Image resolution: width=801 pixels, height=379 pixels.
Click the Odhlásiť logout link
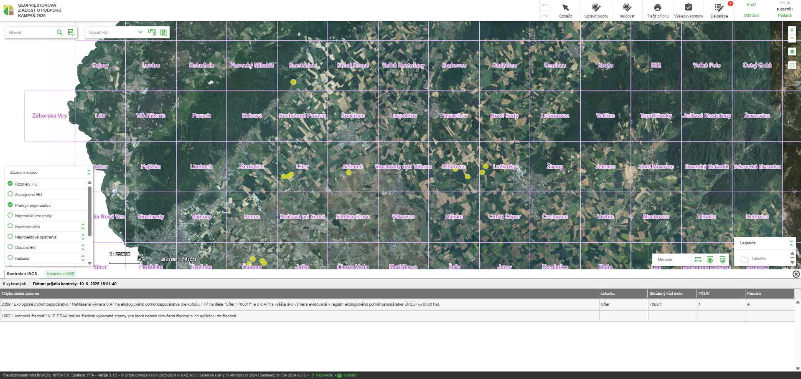(x=751, y=15)
